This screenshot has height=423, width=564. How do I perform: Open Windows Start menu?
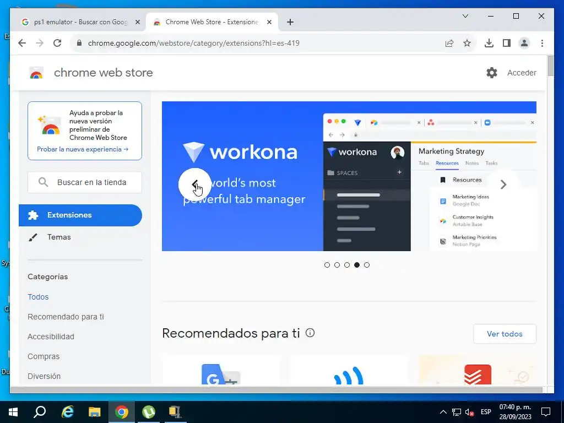[x=13, y=412]
